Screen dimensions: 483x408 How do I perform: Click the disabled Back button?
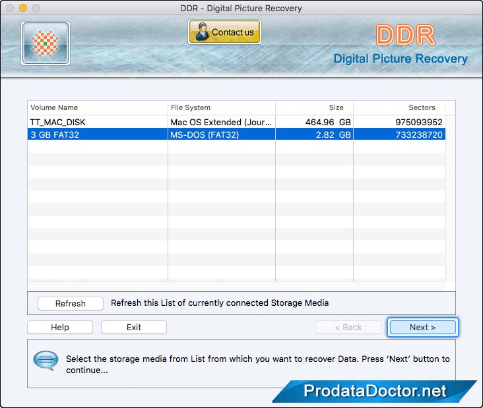point(348,327)
